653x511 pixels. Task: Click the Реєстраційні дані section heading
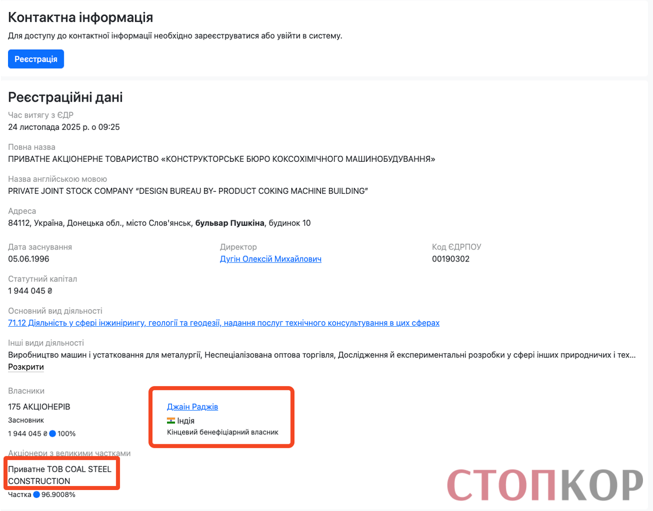tap(65, 97)
